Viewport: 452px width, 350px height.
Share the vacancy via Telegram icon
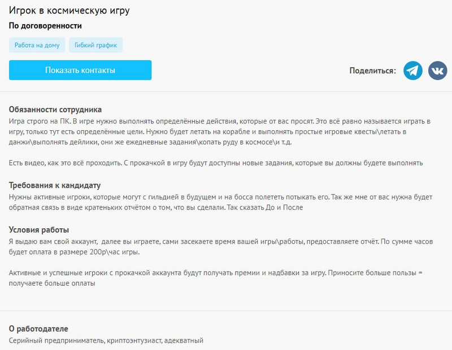[413, 70]
